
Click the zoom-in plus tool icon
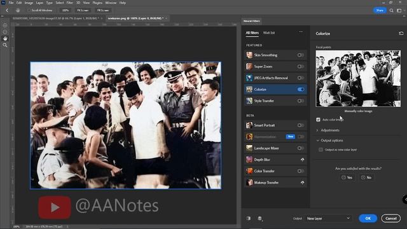coord(5,25)
